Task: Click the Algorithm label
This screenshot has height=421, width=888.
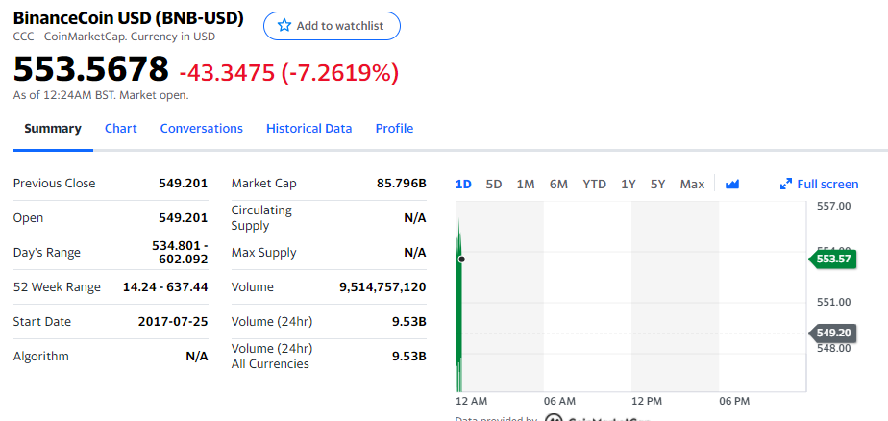Action: [x=40, y=356]
